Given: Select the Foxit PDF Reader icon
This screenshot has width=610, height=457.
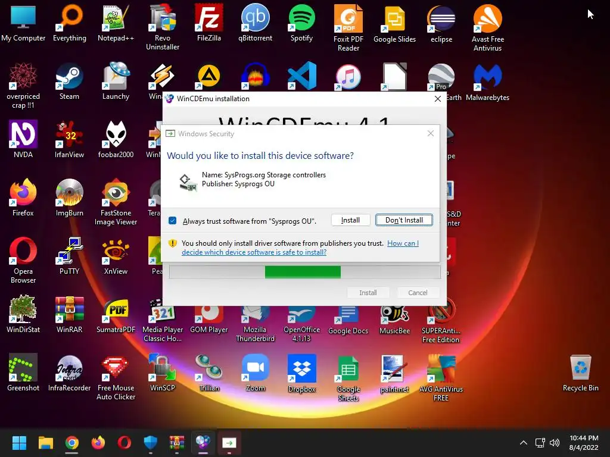Looking at the screenshot, I should coord(348,28).
